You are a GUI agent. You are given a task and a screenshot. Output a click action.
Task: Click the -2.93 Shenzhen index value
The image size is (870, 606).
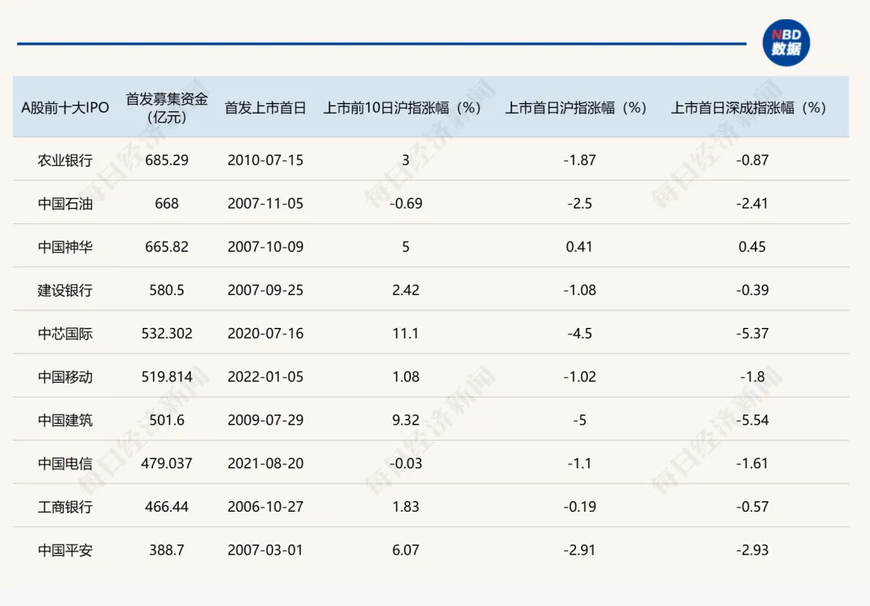click(752, 550)
